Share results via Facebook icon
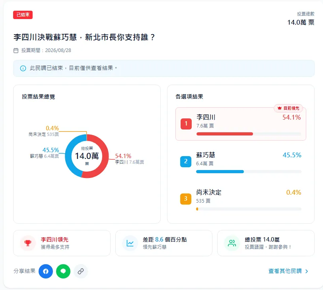 click(x=46, y=271)
